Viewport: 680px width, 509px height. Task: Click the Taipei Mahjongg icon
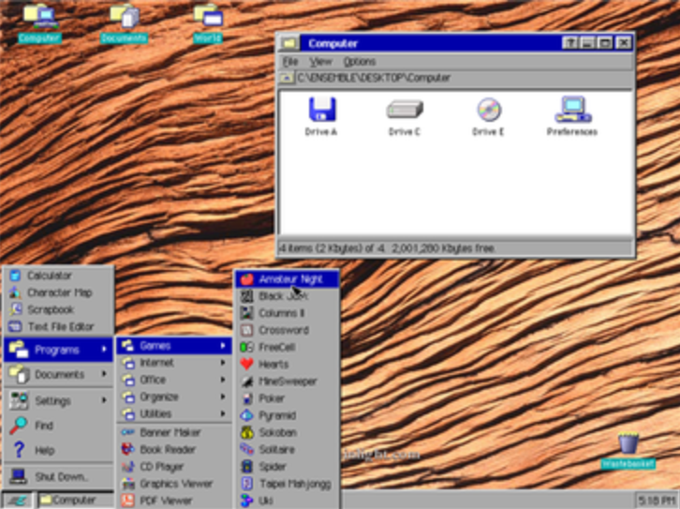coord(246,484)
